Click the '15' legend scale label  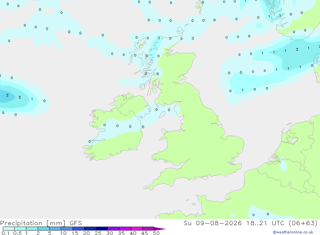click(x=75, y=233)
